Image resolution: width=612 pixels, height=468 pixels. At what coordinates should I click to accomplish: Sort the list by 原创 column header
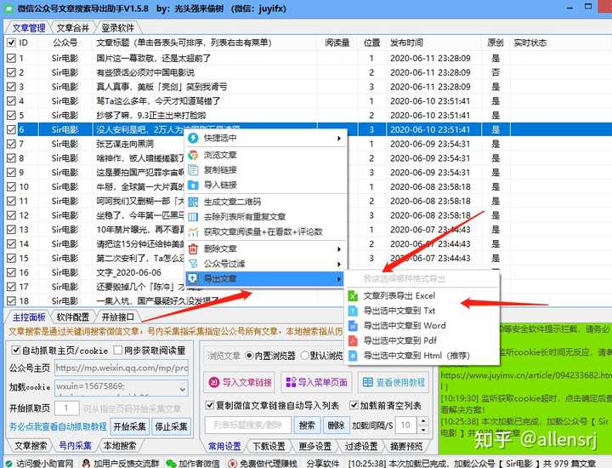496,43
